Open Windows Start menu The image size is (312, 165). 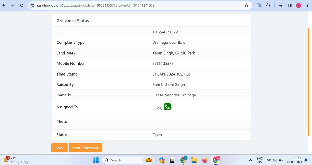[96, 160]
